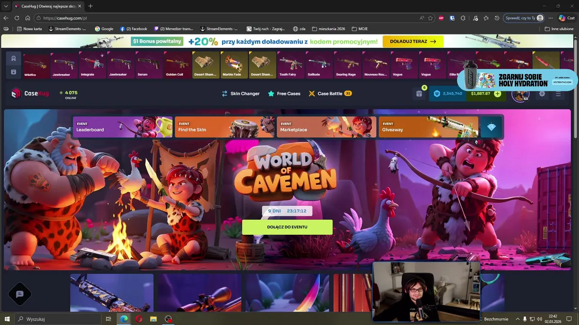Open the Find the Skin event tile
Image resolution: width=579 pixels, height=325 pixels.
(225, 127)
